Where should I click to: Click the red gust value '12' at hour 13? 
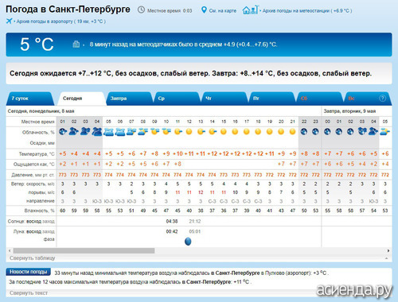pos(201,192)
